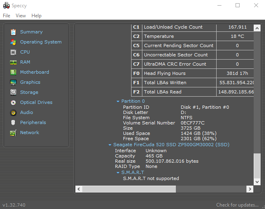Viewport: 265px width, 209px height.
Task: Click the Optical Drives disc icon
Action: pyautogui.click(x=13, y=102)
